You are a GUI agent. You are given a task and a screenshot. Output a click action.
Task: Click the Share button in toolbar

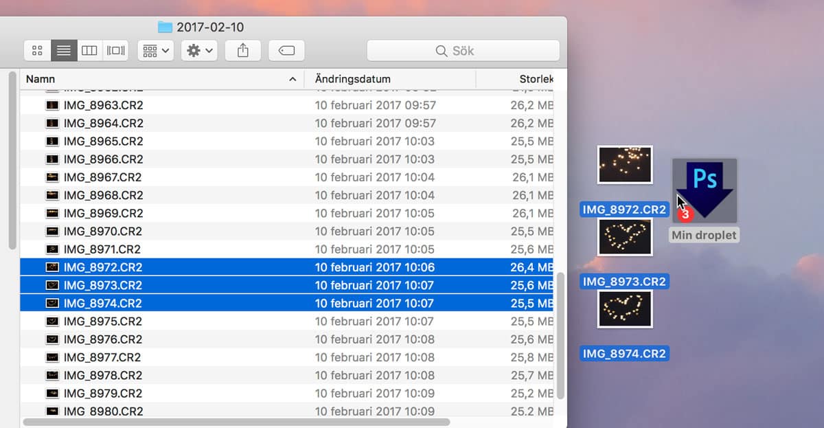242,51
